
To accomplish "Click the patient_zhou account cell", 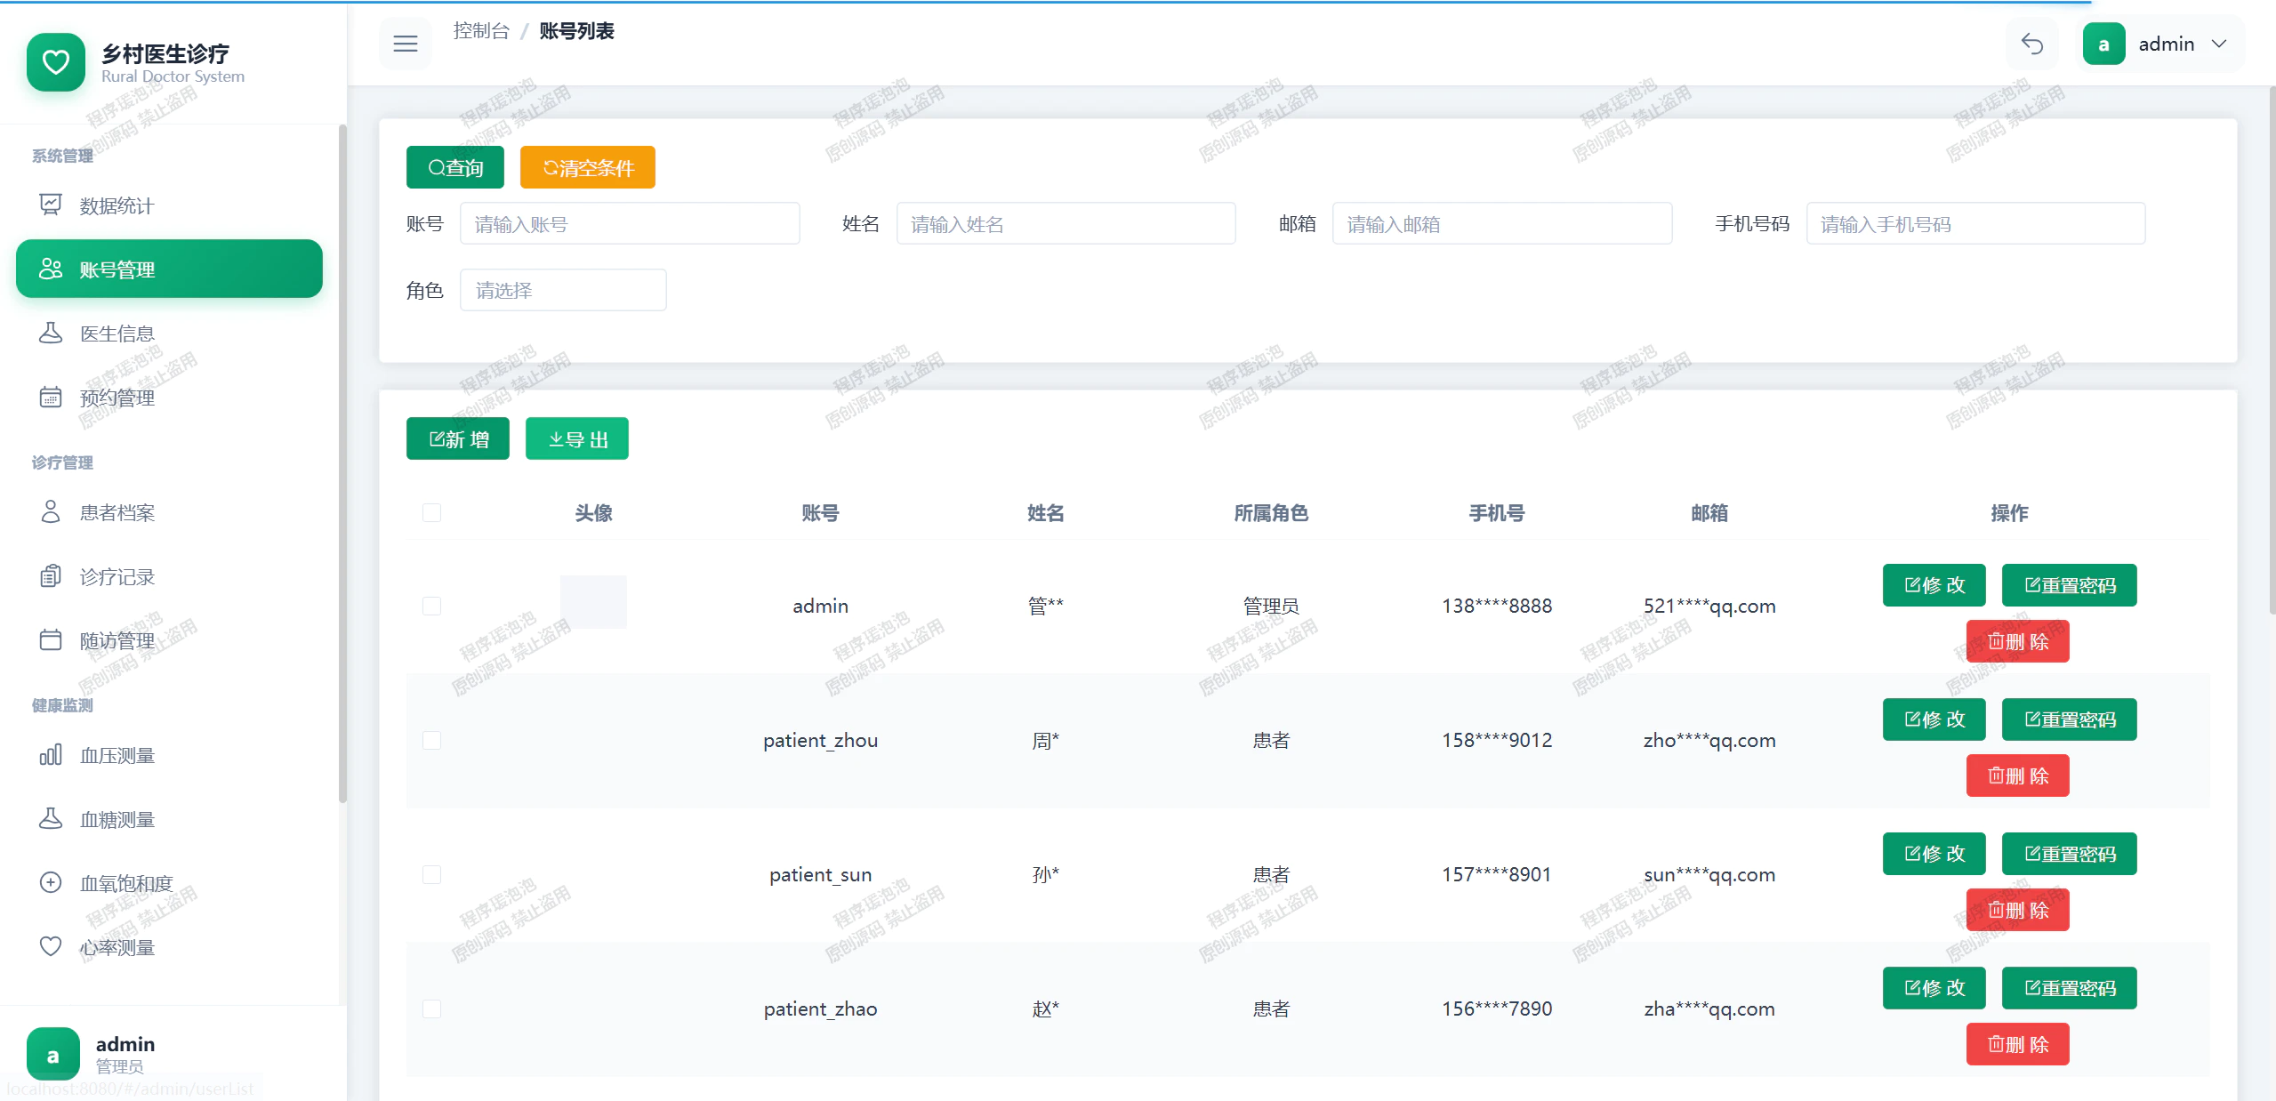I will point(820,740).
